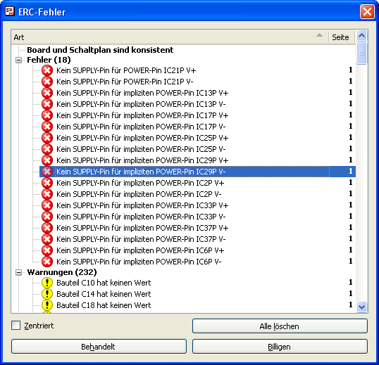Select the row text ending 'IC6P V-'
379x365 pixels.
[139, 262]
